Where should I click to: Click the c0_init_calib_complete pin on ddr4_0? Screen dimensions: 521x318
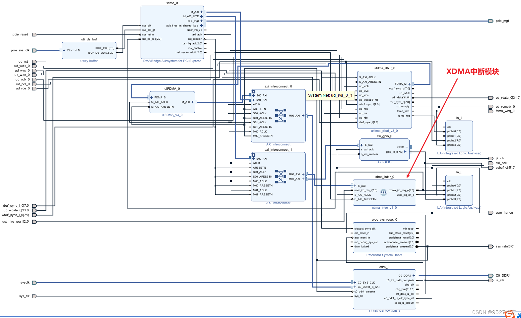coord(400,280)
